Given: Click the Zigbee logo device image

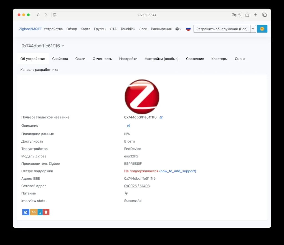Looking at the screenshot, I should (142, 97).
